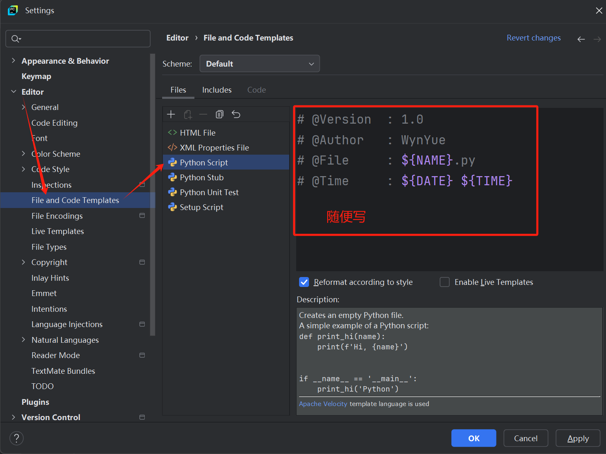Select File Encodings in the tree
This screenshot has width=606, height=454.
[57, 216]
